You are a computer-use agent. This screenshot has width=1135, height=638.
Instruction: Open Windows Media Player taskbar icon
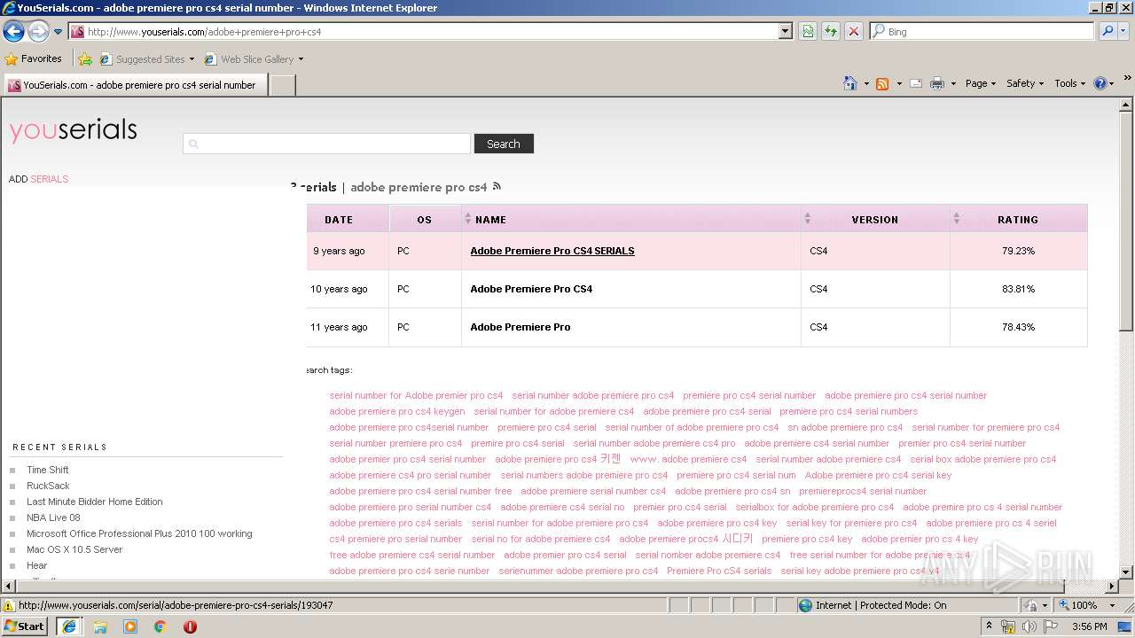pyautogui.click(x=130, y=626)
